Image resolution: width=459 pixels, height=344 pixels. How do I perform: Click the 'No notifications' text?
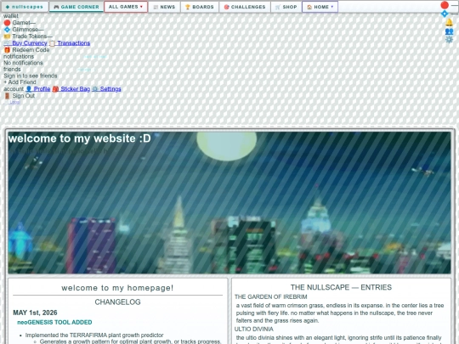tap(23, 63)
